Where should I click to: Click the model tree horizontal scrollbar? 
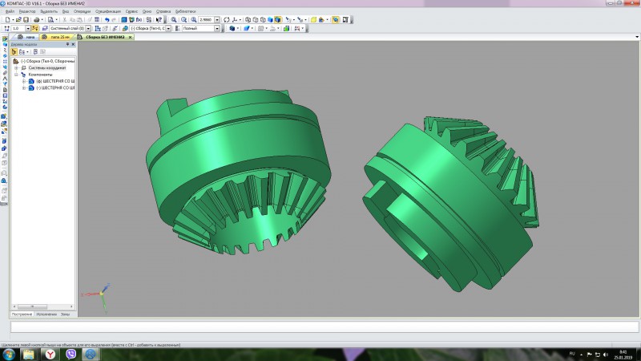pyautogui.click(x=43, y=306)
